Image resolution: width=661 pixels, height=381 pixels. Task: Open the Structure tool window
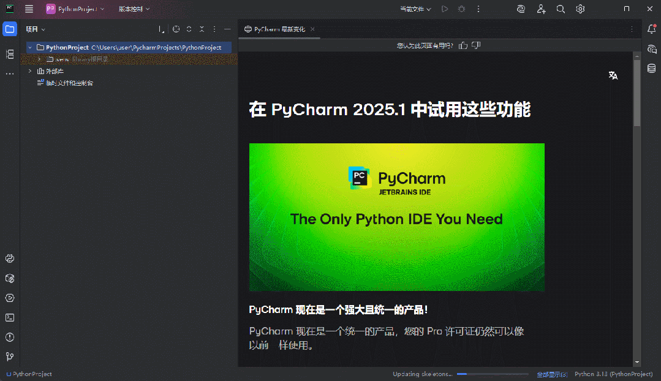[x=10, y=54]
